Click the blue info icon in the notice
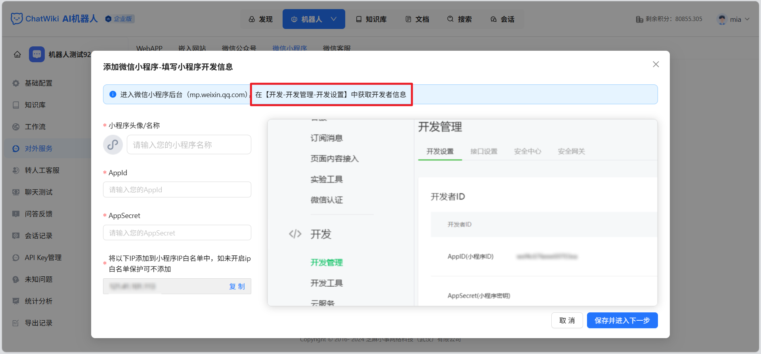Screen dimensions: 761x354 tap(113, 94)
